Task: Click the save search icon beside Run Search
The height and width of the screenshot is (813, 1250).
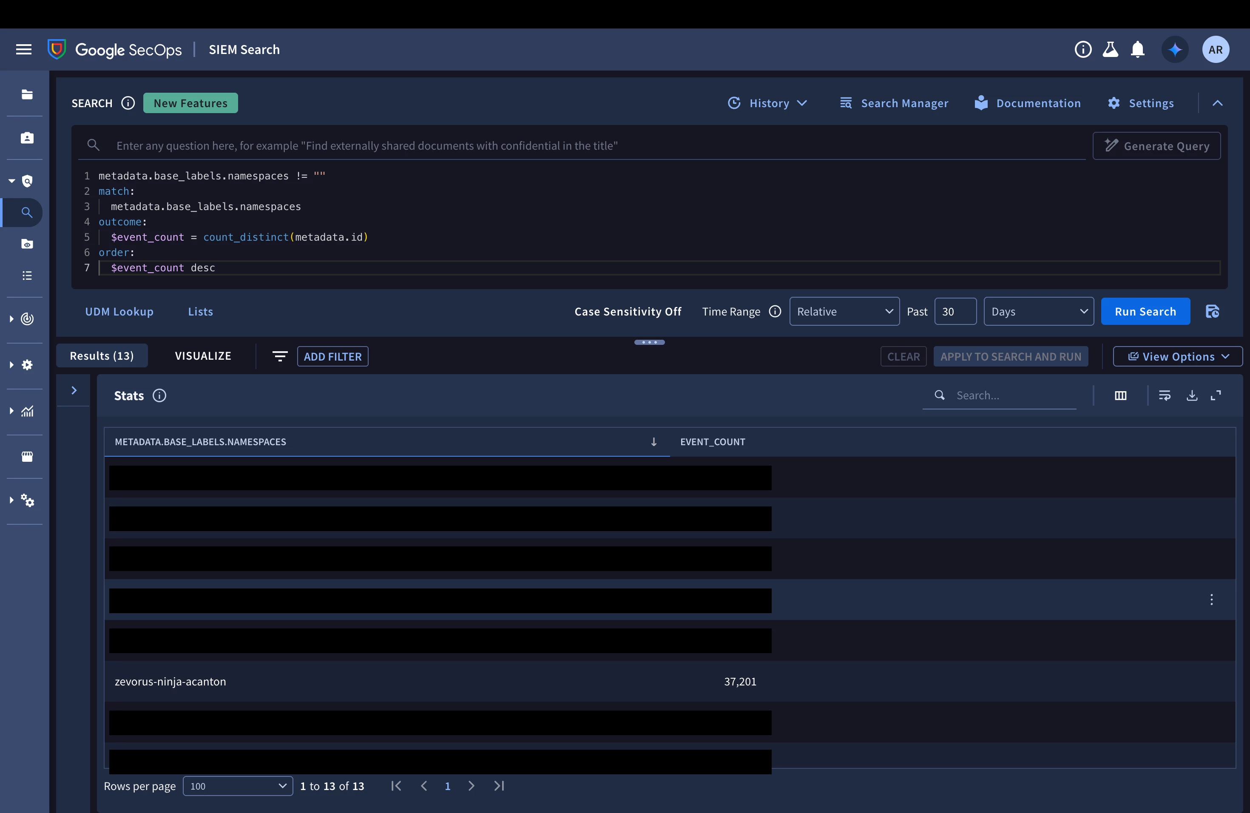Action: point(1212,311)
